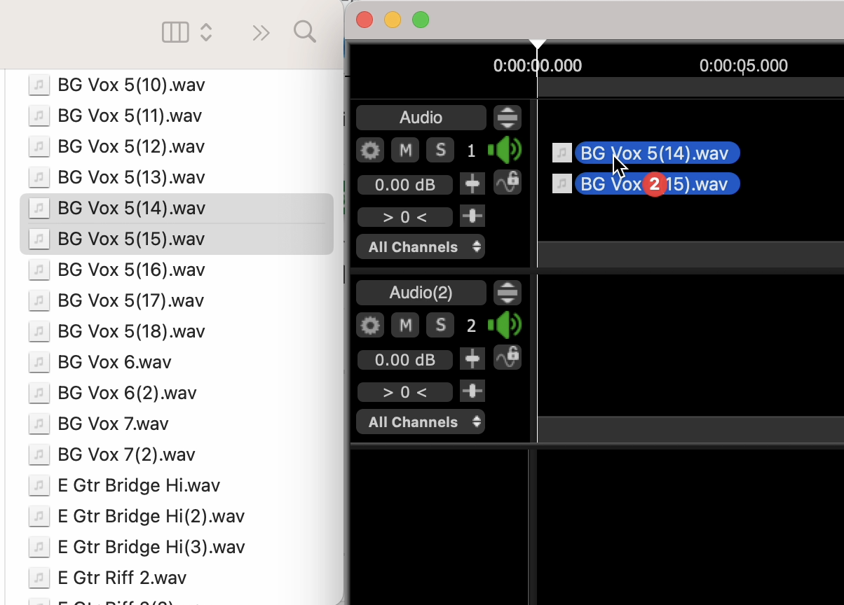Viewport: 844px width, 605px height.
Task: Click the green speaker icon on track 2
Action: 505,325
